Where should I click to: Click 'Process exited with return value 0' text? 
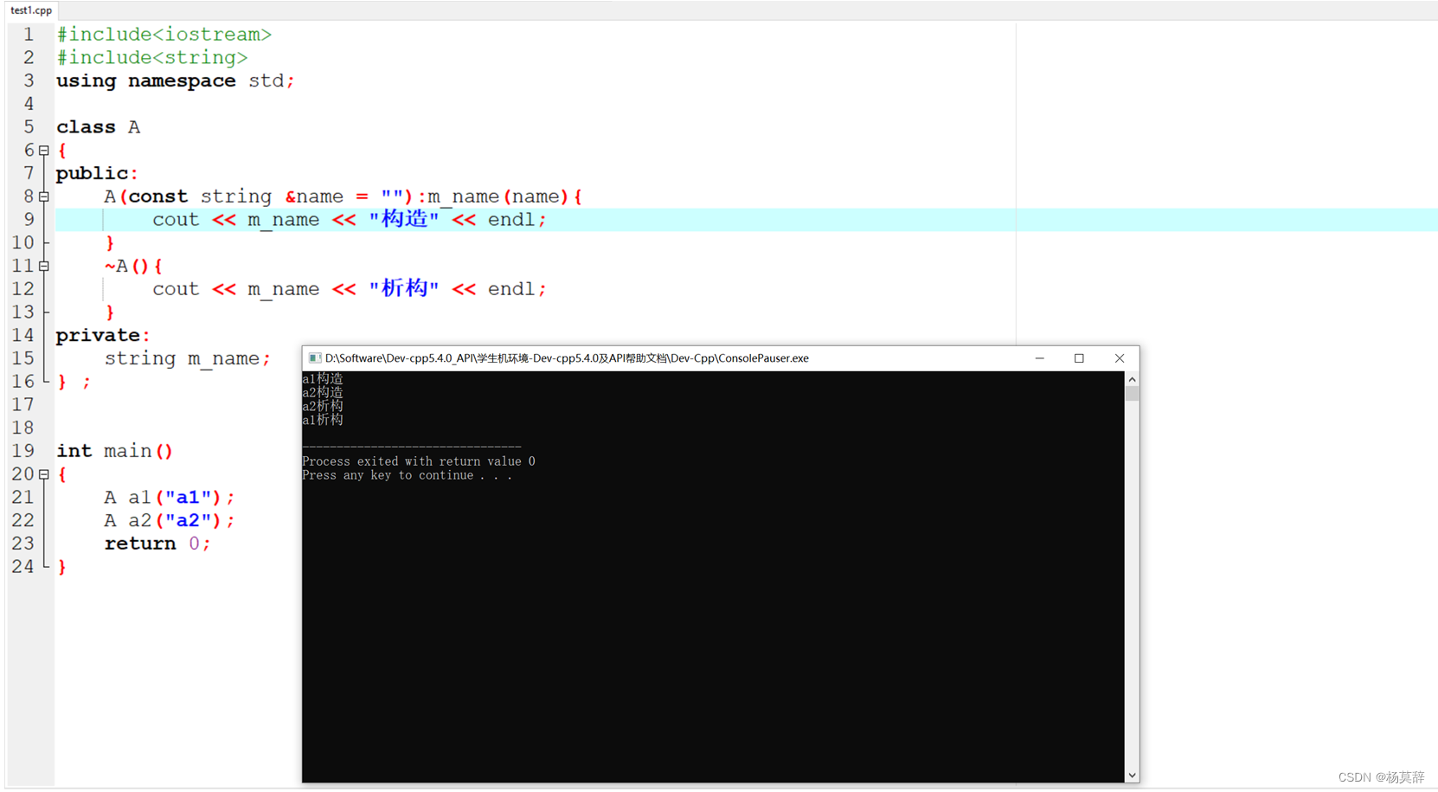pos(419,461)
